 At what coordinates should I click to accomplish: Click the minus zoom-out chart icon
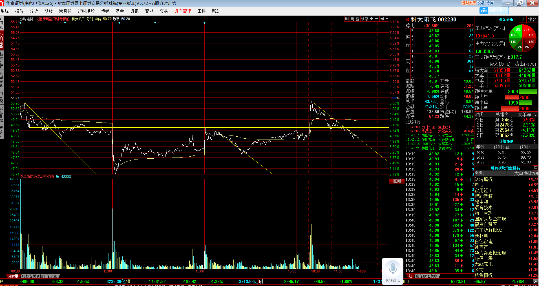[377, 19]
